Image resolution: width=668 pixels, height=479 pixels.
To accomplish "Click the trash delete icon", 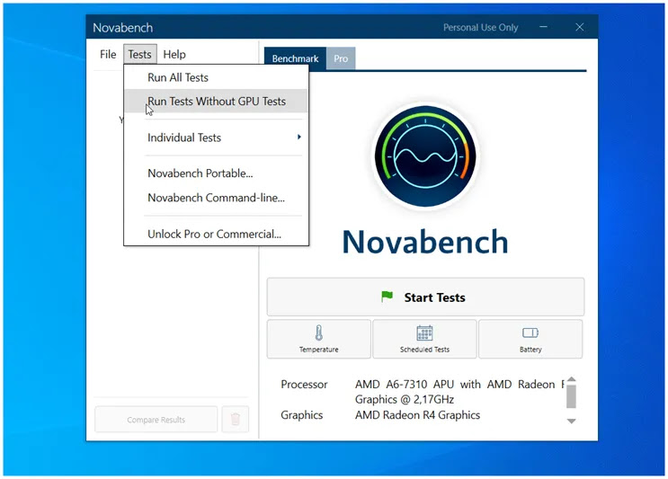I will click(236, 420).
